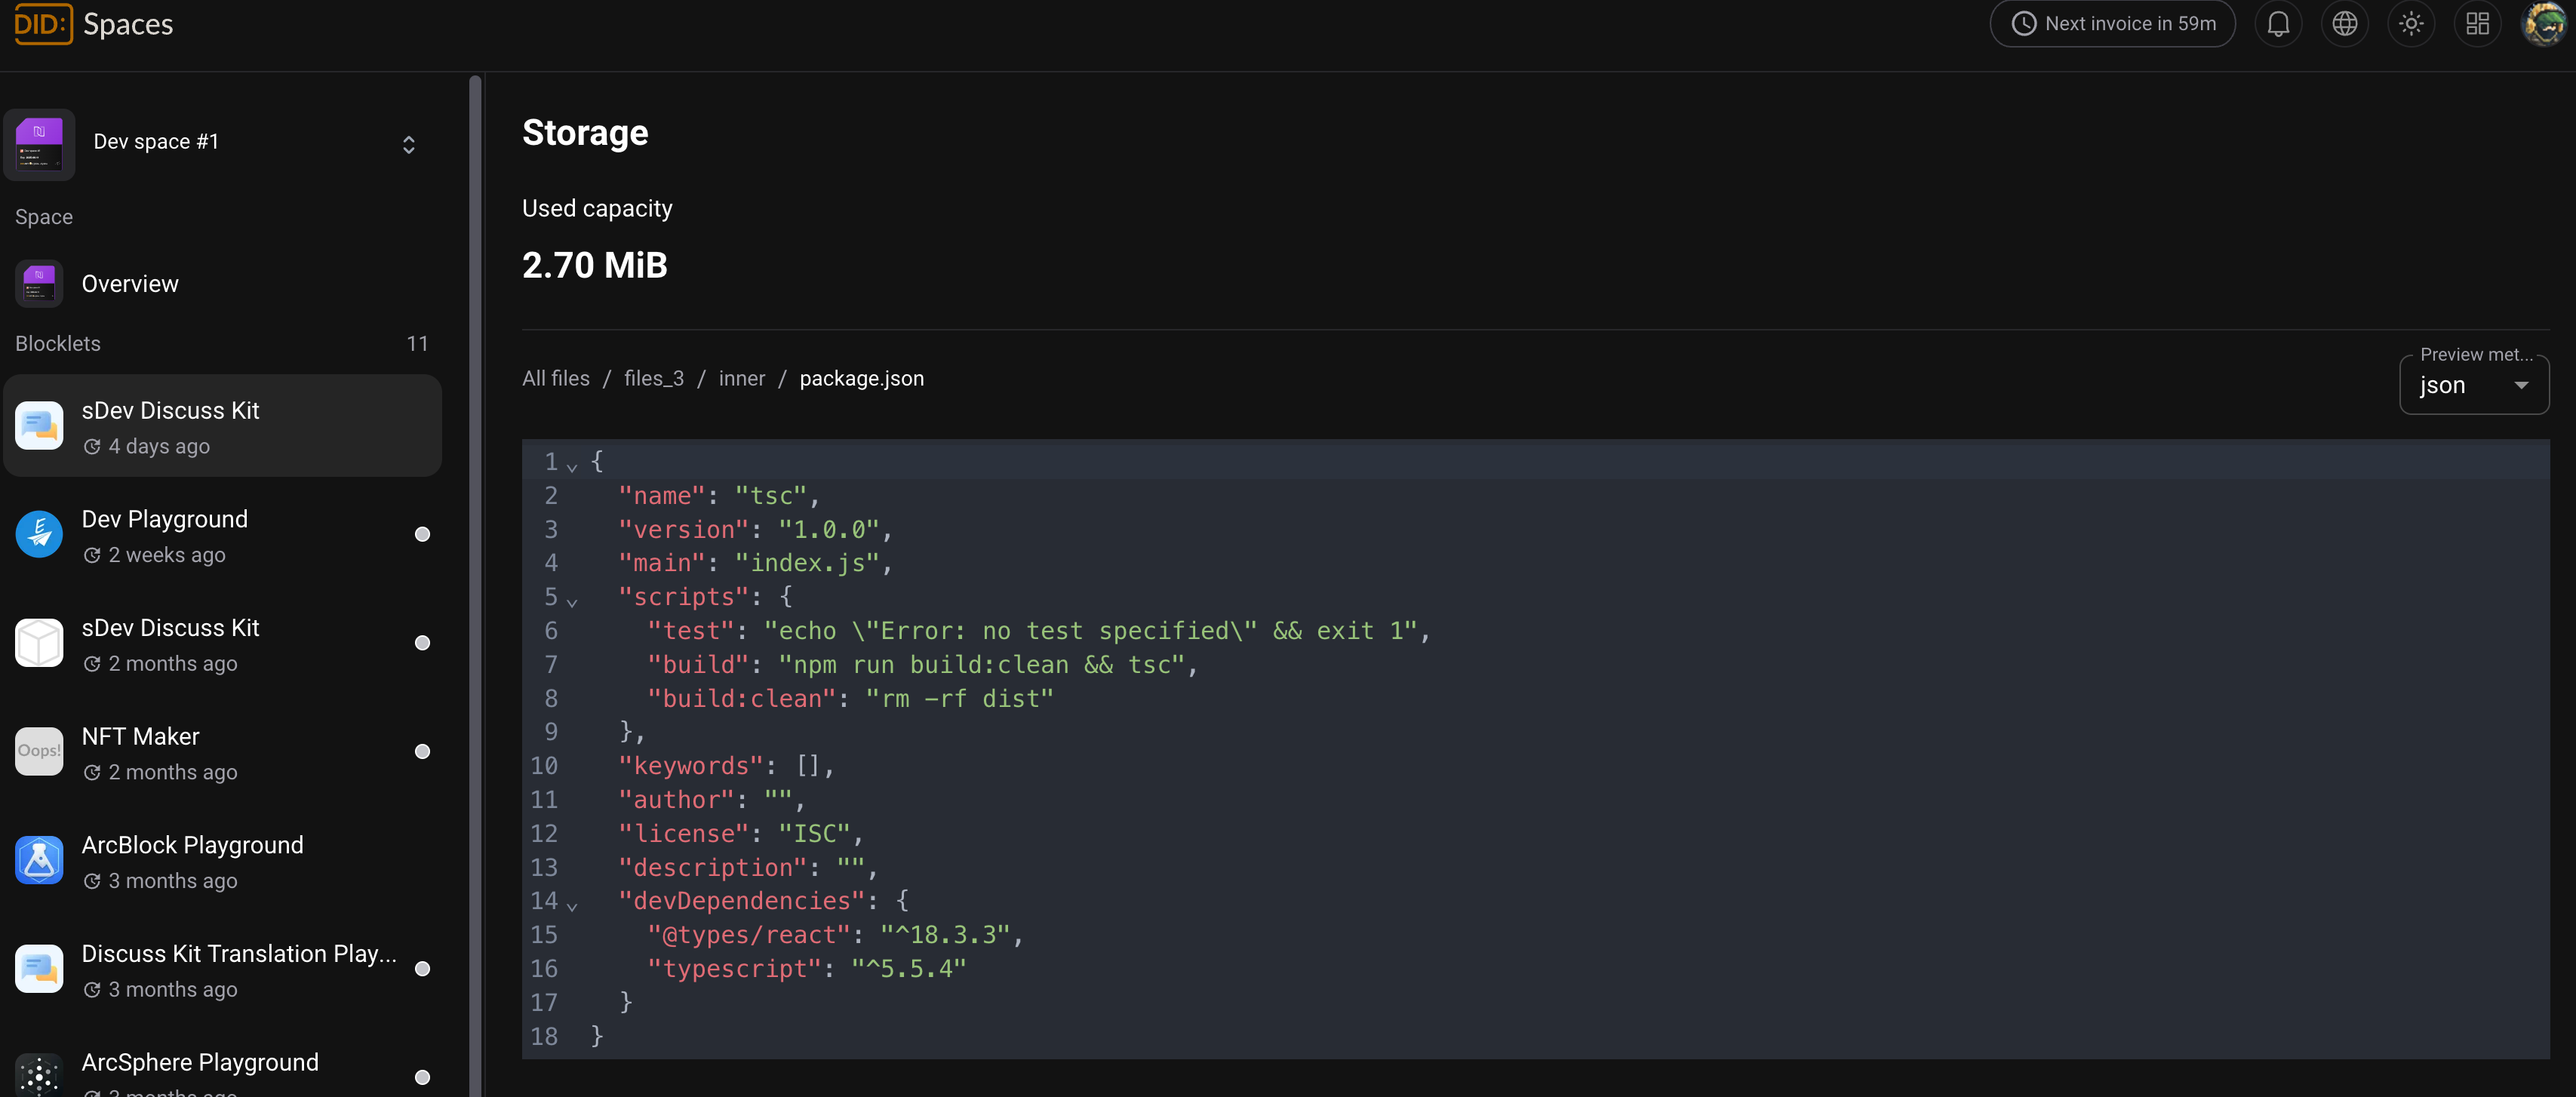Click the user avatar in header
This screenshot has height=1097, width=2576.
pyautogui.click(x=2542, y=24)
